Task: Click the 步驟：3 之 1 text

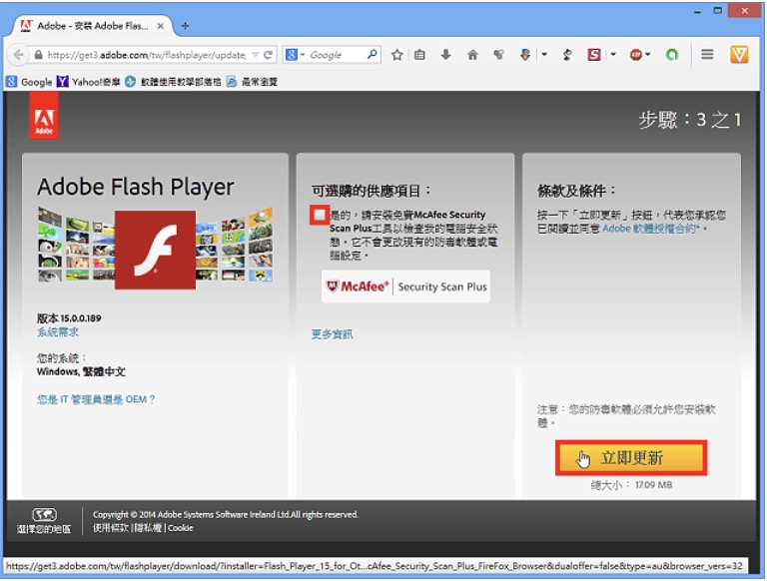Action: point(690,120)
